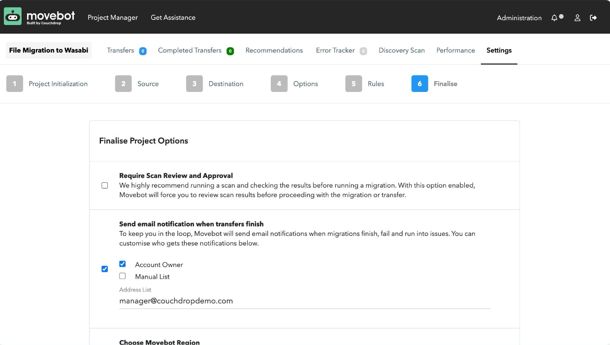Select step 6 Finalise number icon
610x345 pixels.
[x=419, y=84]
